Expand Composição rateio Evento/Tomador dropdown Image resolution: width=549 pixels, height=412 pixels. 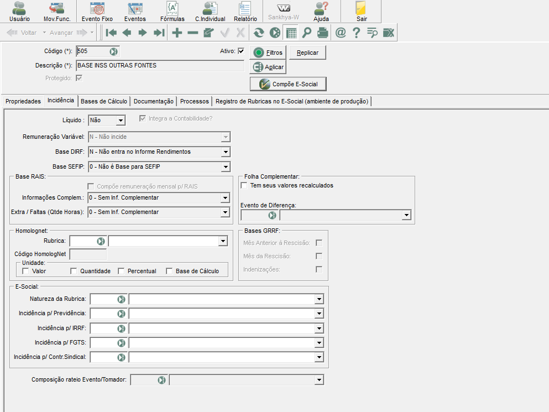click(x=319, y=380)
